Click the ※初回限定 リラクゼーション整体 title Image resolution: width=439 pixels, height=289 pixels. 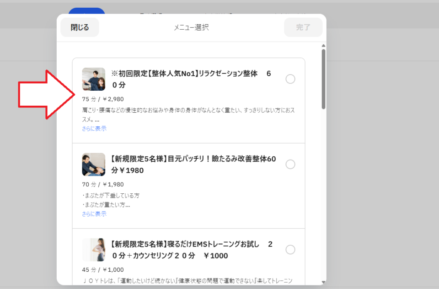click(191, 79)
